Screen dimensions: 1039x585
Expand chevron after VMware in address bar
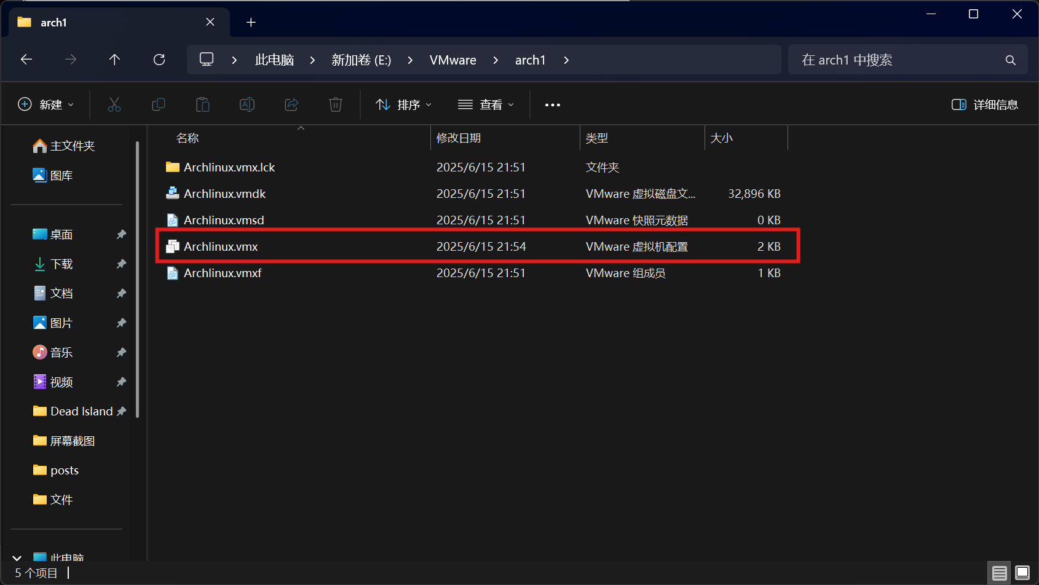[496, 60]
